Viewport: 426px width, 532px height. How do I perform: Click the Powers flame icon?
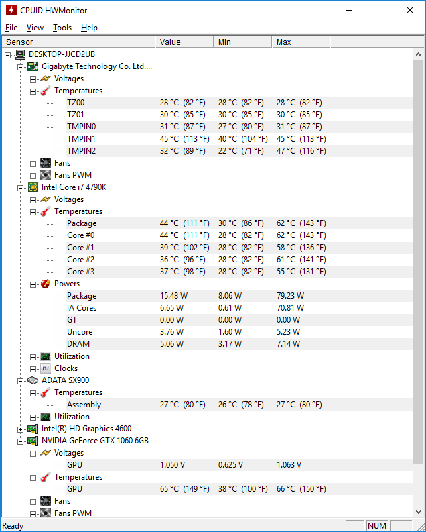tap(46, 284)
